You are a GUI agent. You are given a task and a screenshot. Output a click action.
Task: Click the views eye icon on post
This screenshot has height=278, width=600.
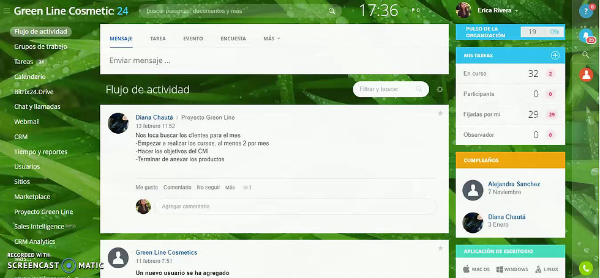(246, 188)
